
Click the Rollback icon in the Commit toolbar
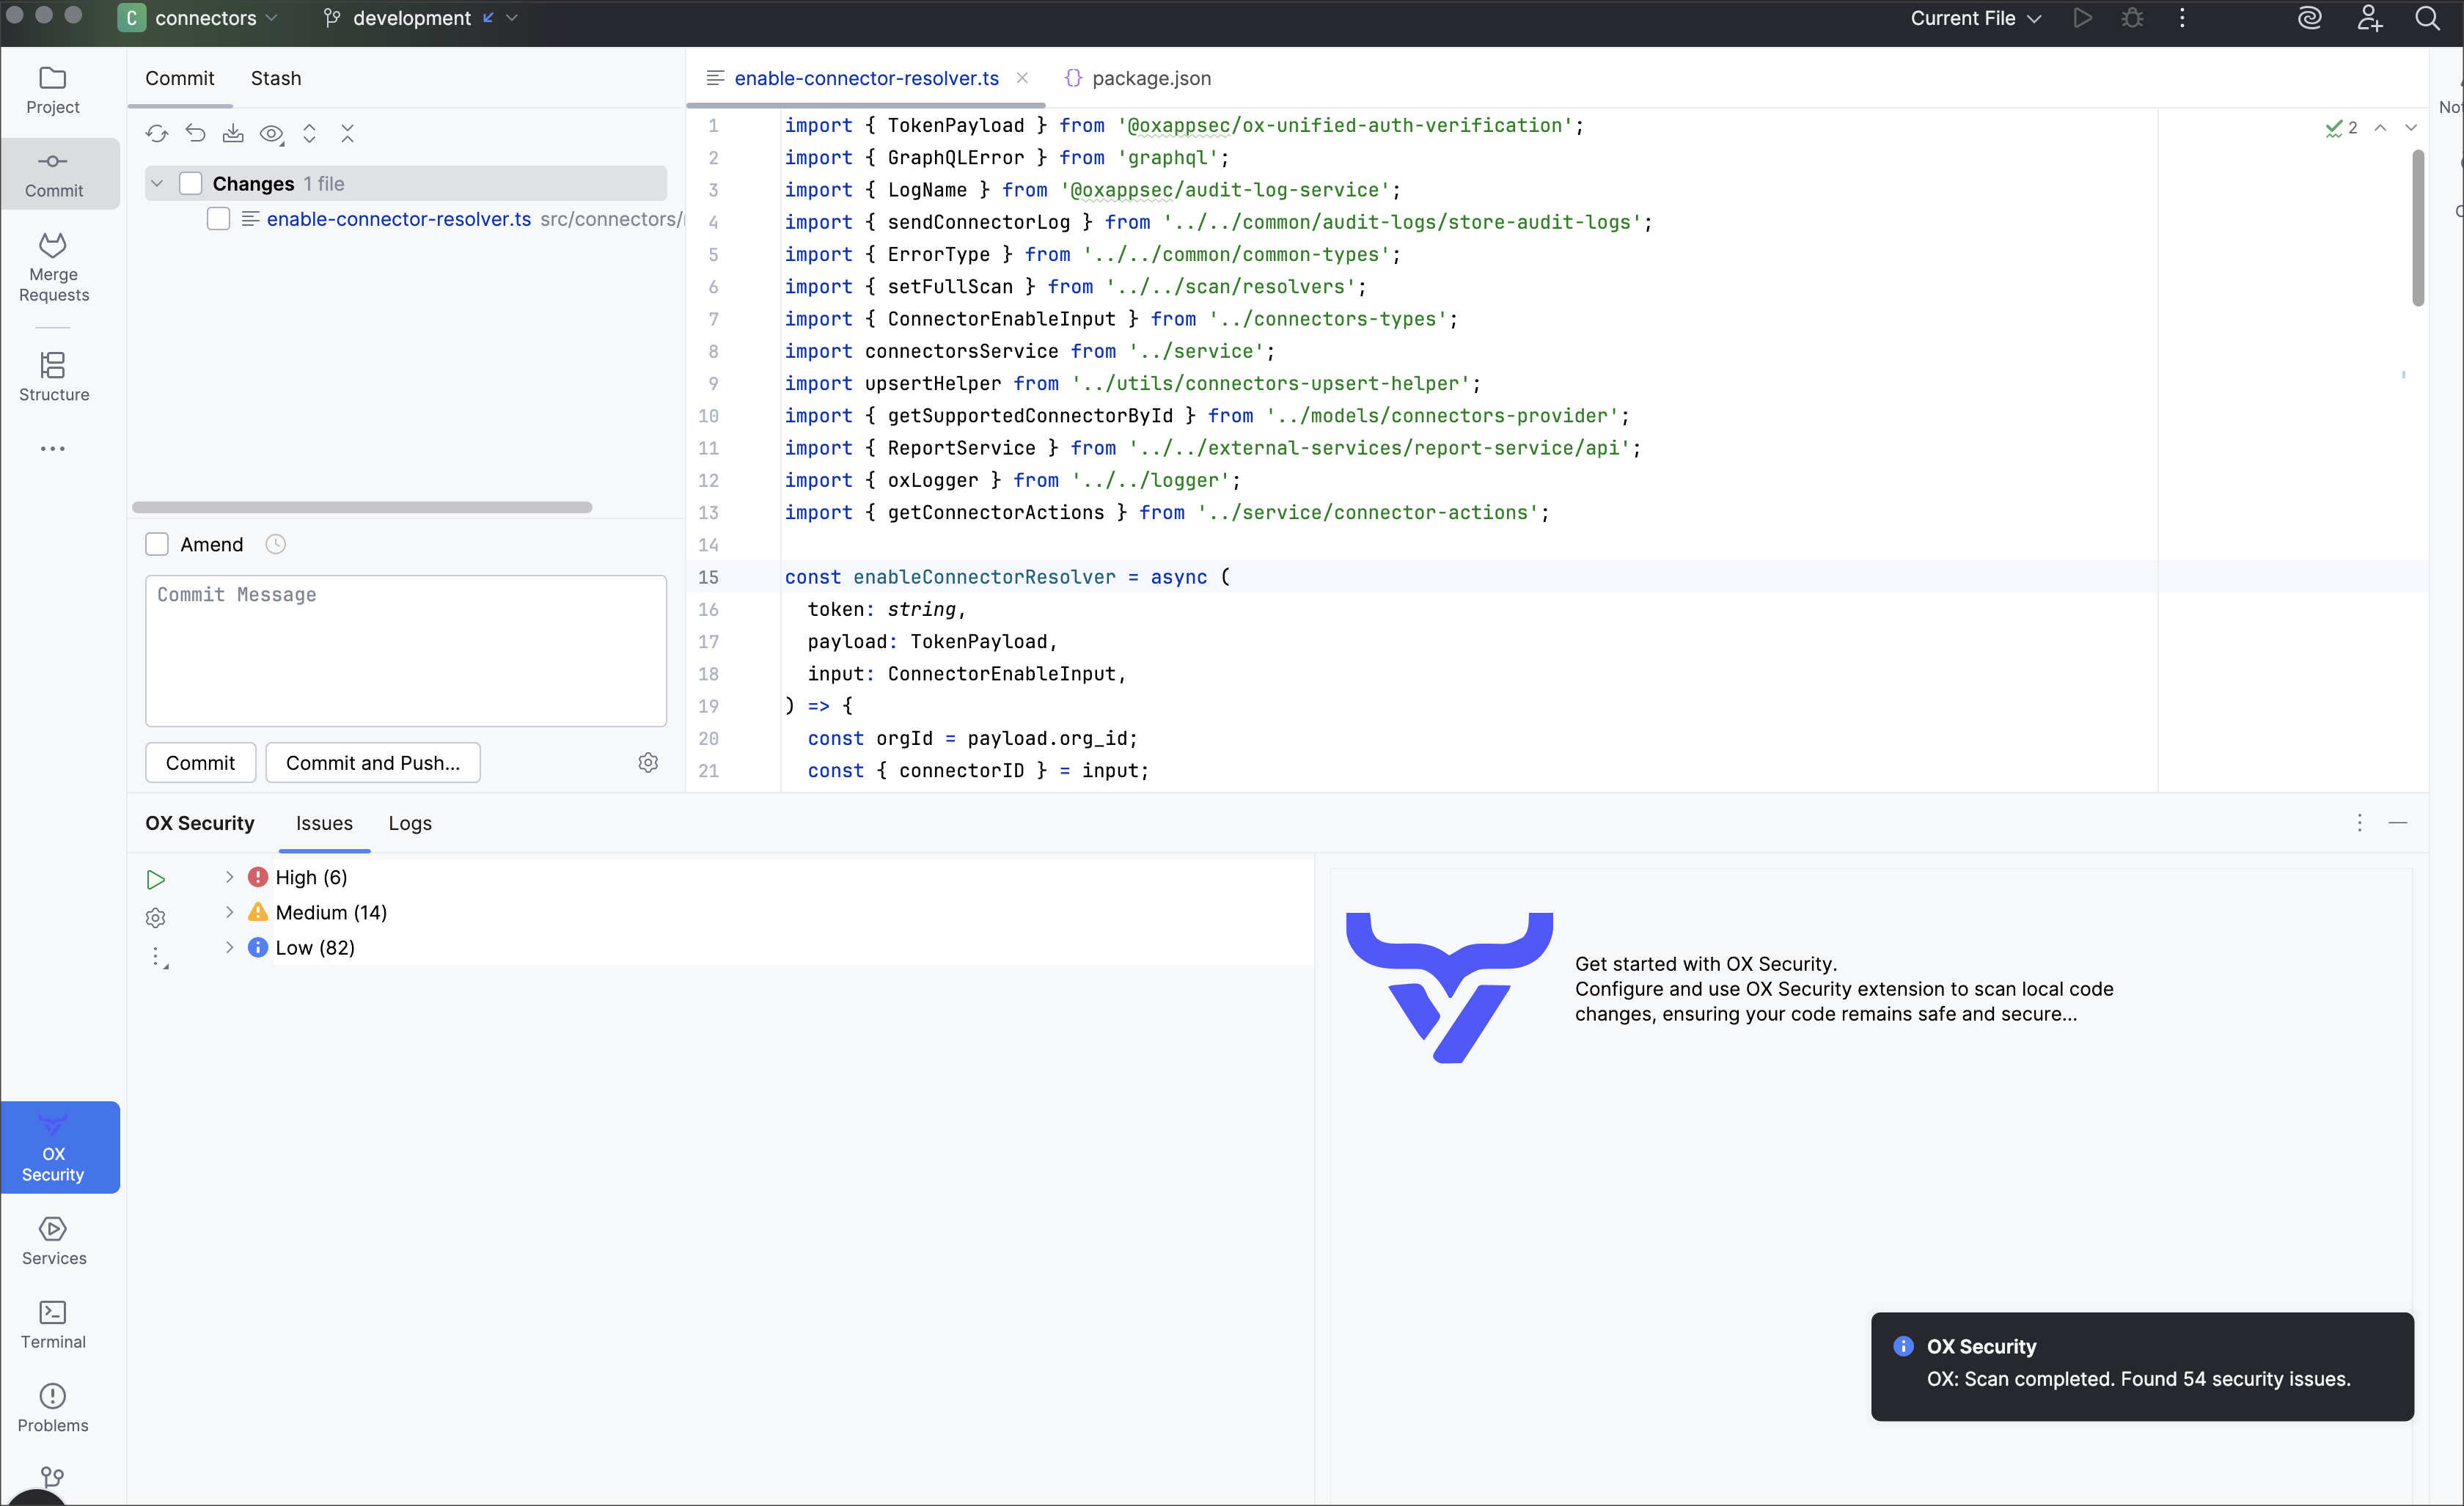tap(195, 133)
